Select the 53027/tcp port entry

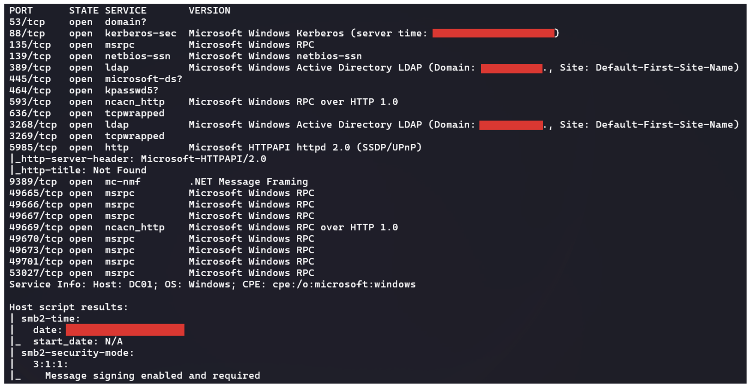(x=36, y=273)
